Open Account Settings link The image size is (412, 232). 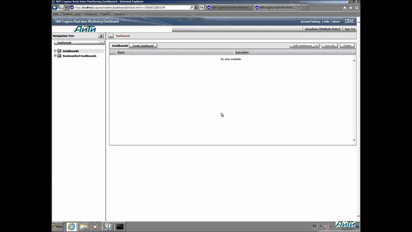coord(310,22)
